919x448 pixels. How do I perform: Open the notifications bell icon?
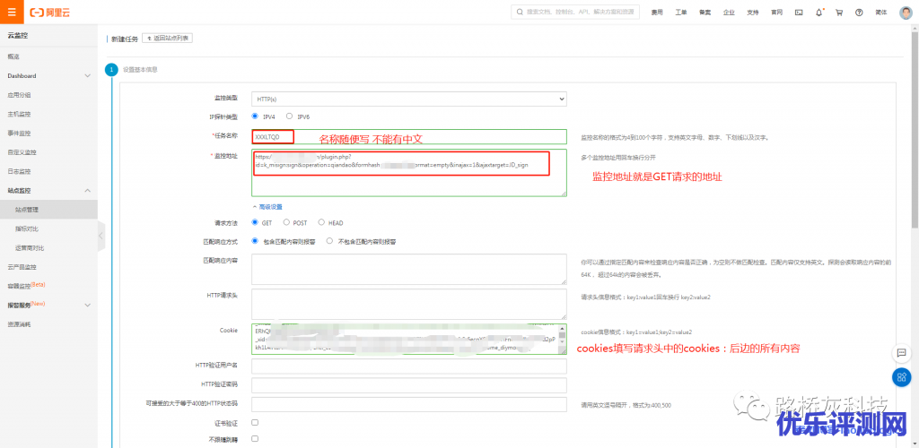818,13
